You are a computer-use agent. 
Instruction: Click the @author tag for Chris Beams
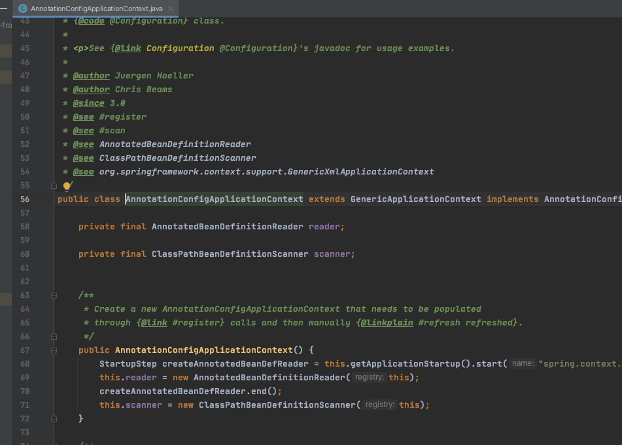coord(91,90)
